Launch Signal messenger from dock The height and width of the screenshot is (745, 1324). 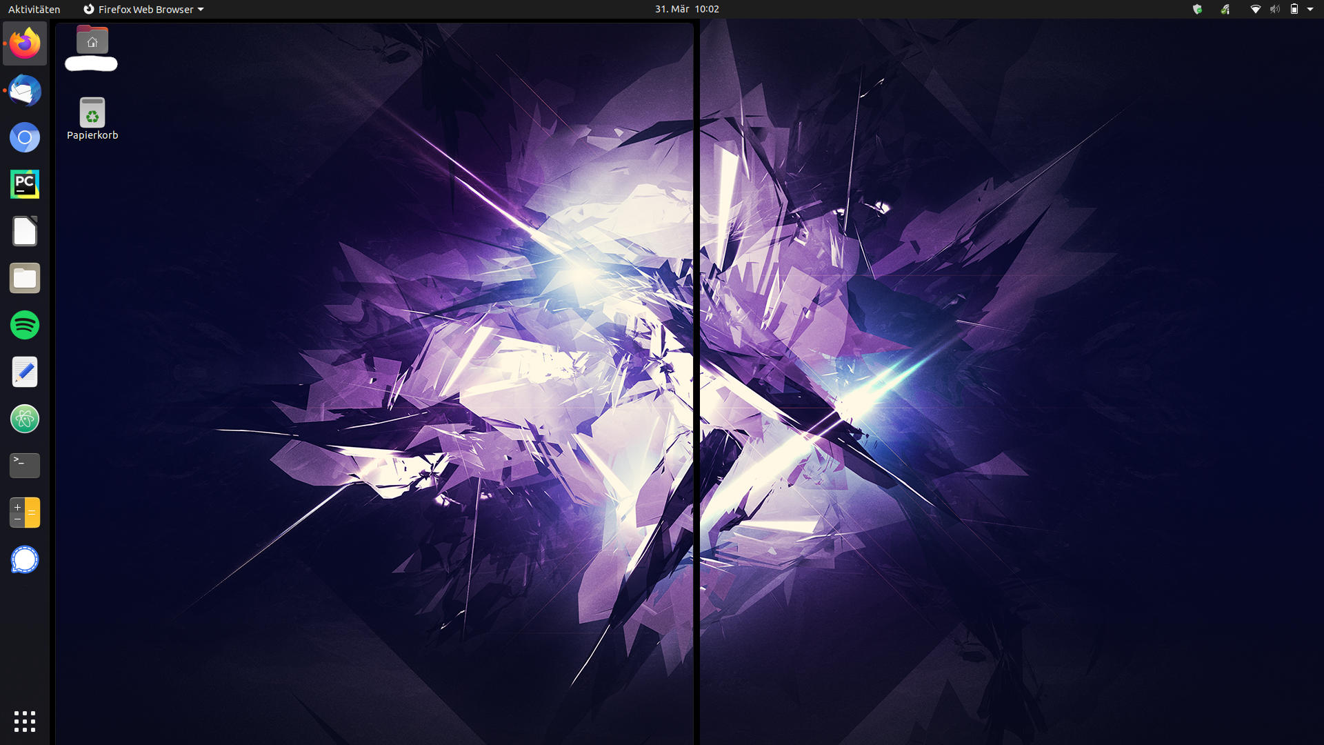25,559
